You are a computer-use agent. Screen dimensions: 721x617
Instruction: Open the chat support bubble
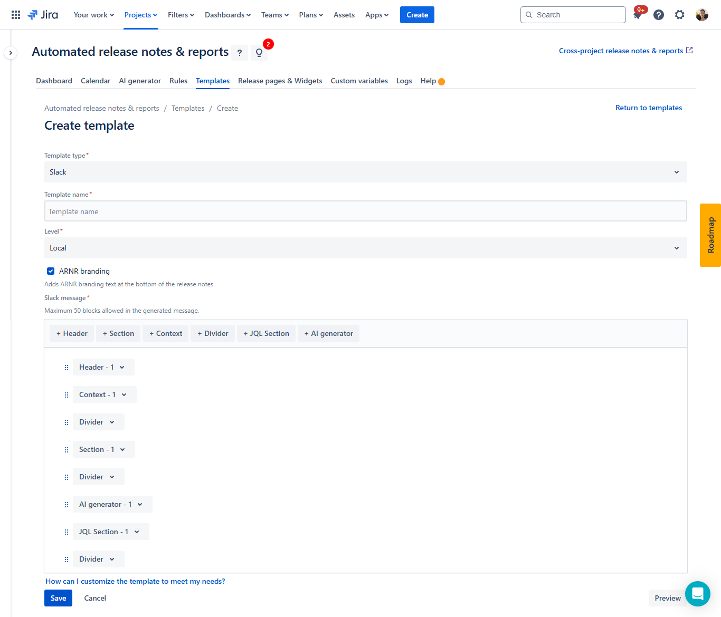click(x=698, y=594)
